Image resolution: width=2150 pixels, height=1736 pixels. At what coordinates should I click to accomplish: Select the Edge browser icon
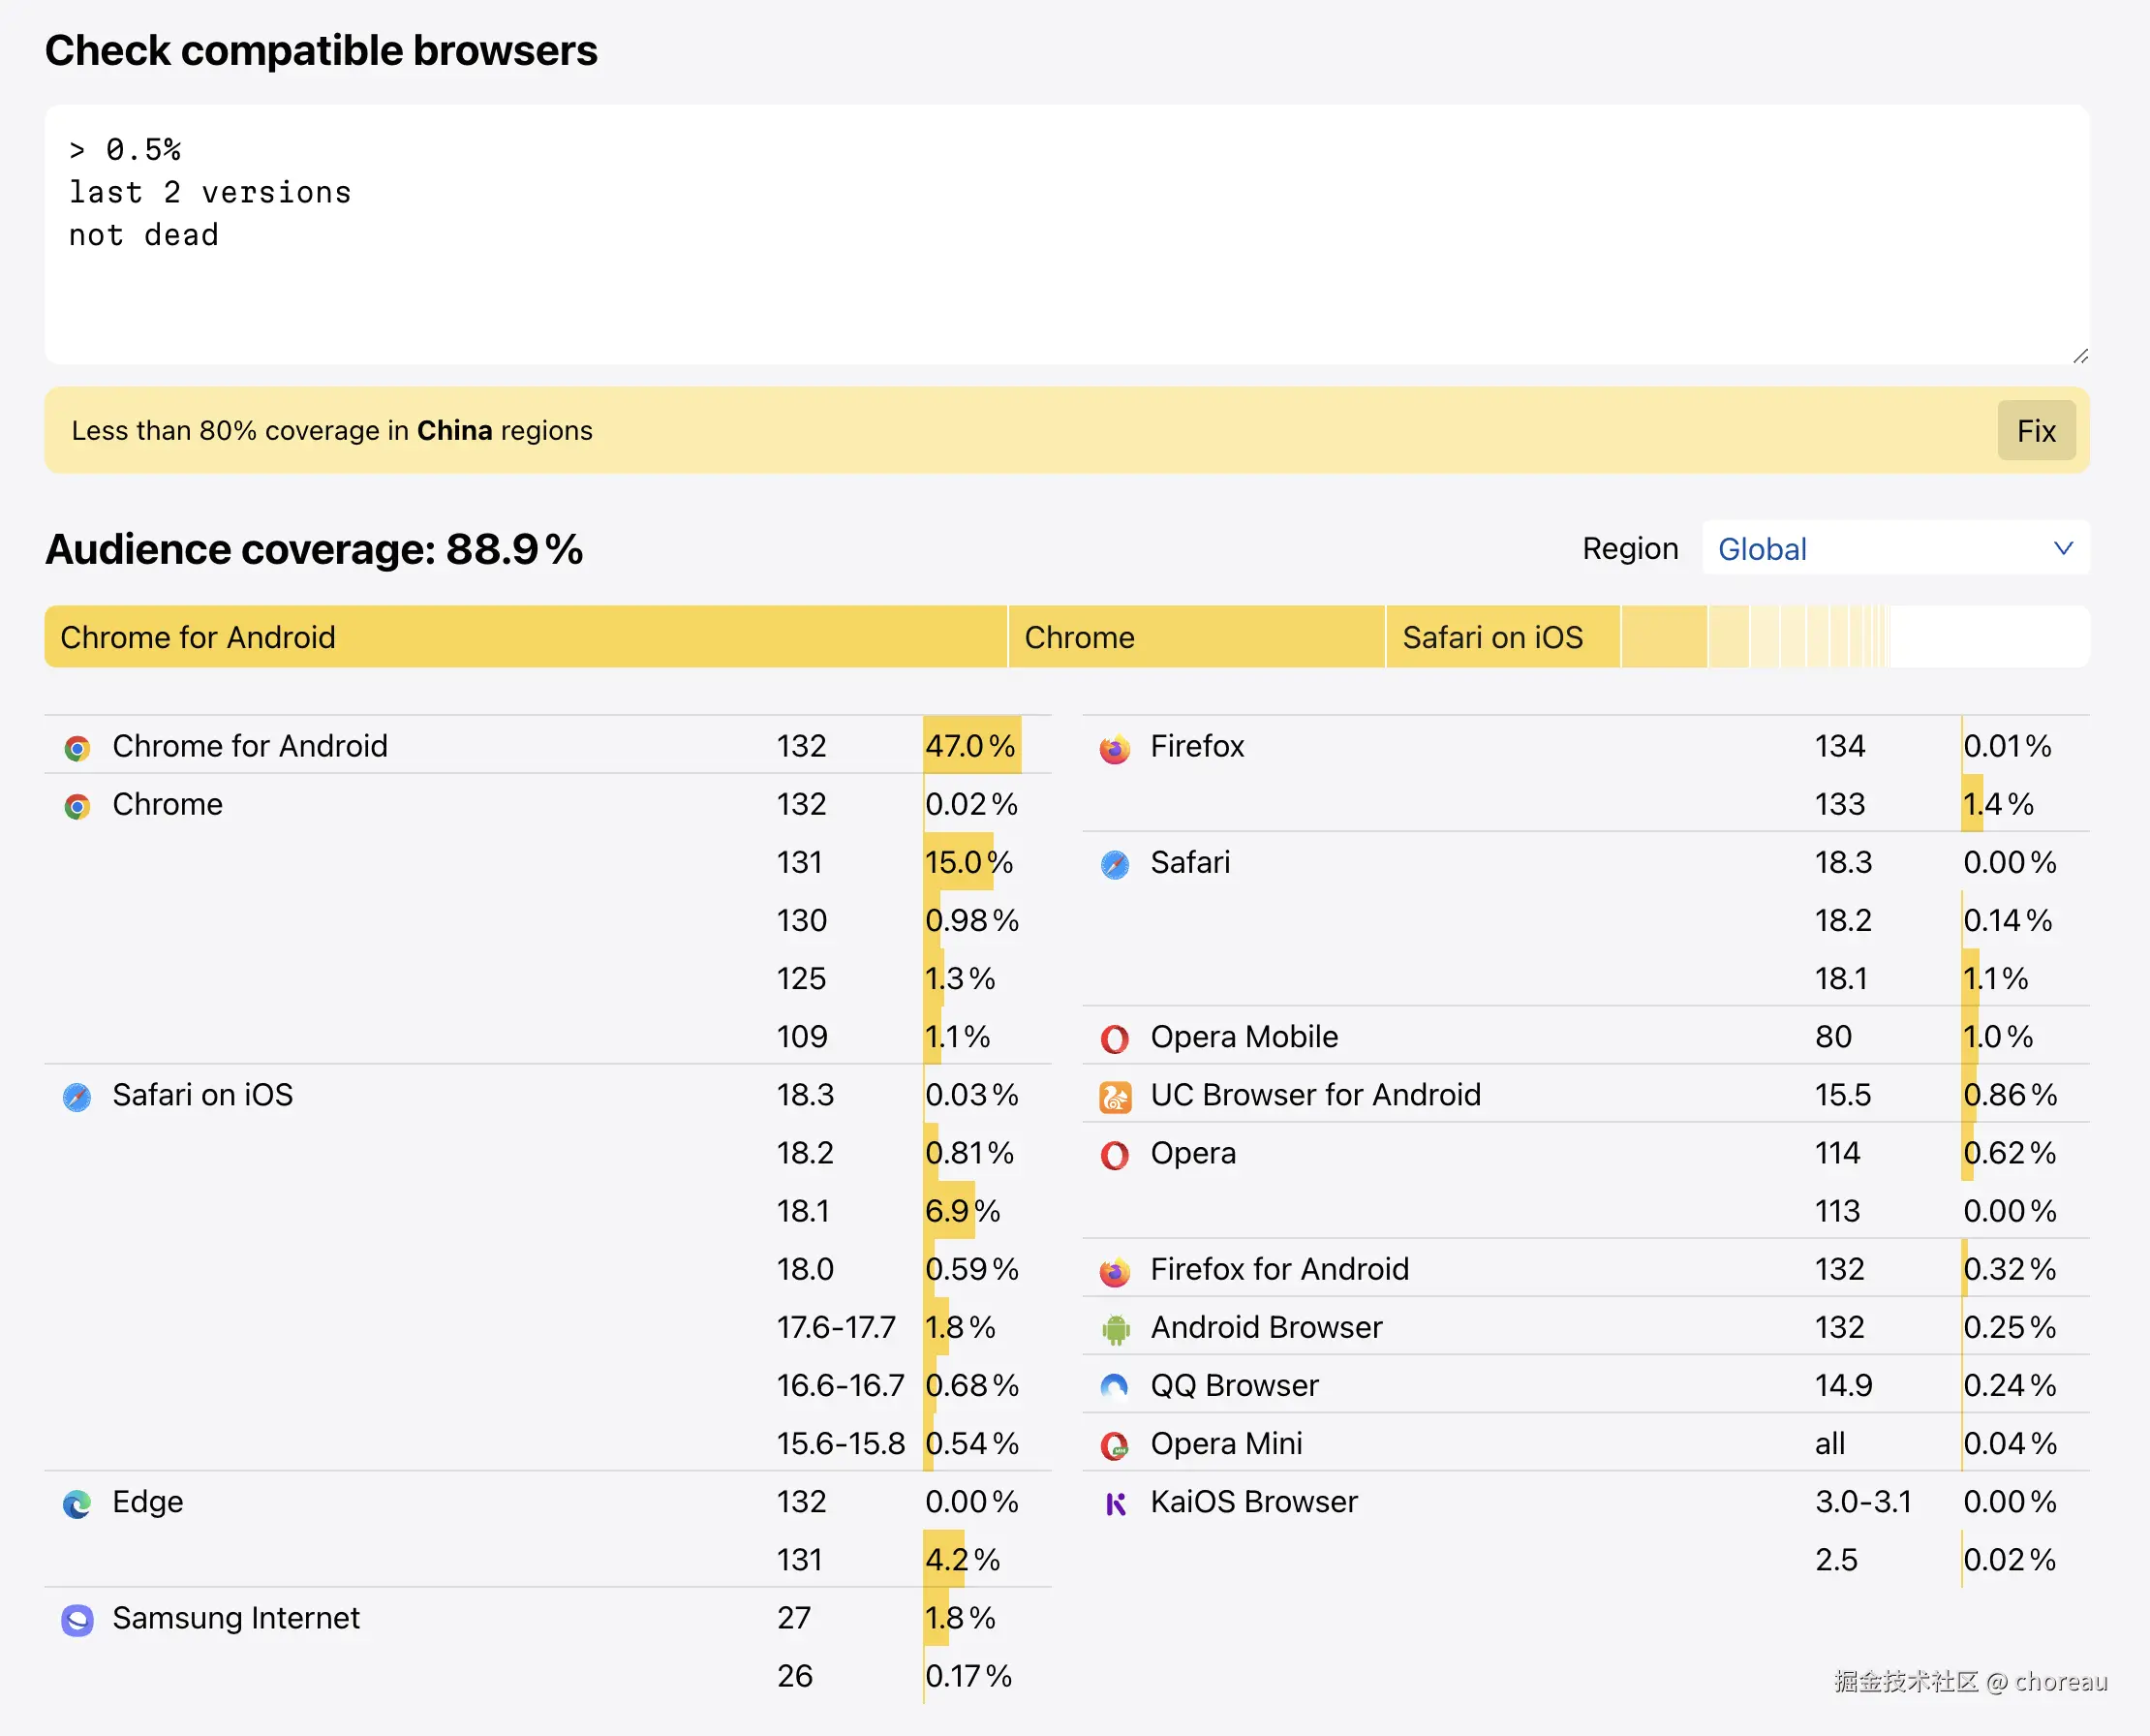click(77, 1502)
